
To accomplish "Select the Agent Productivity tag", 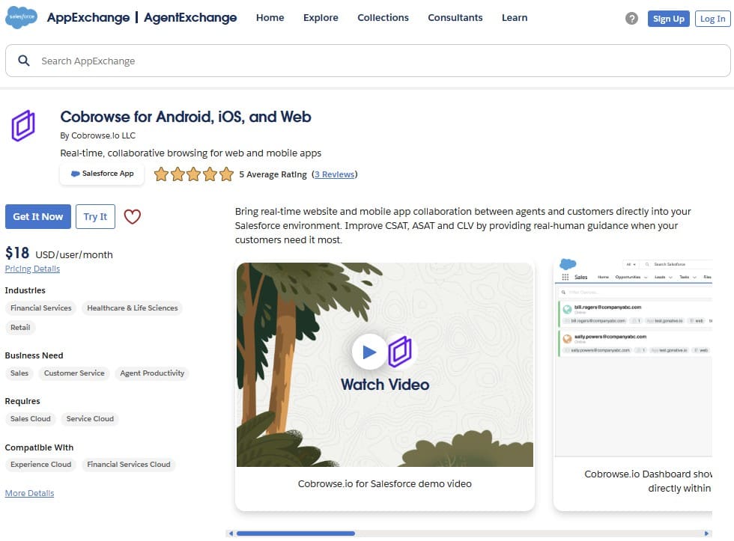I will (152, 373).
